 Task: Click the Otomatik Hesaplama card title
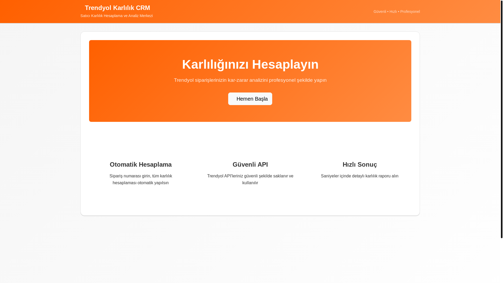click(x=141, y=165)
